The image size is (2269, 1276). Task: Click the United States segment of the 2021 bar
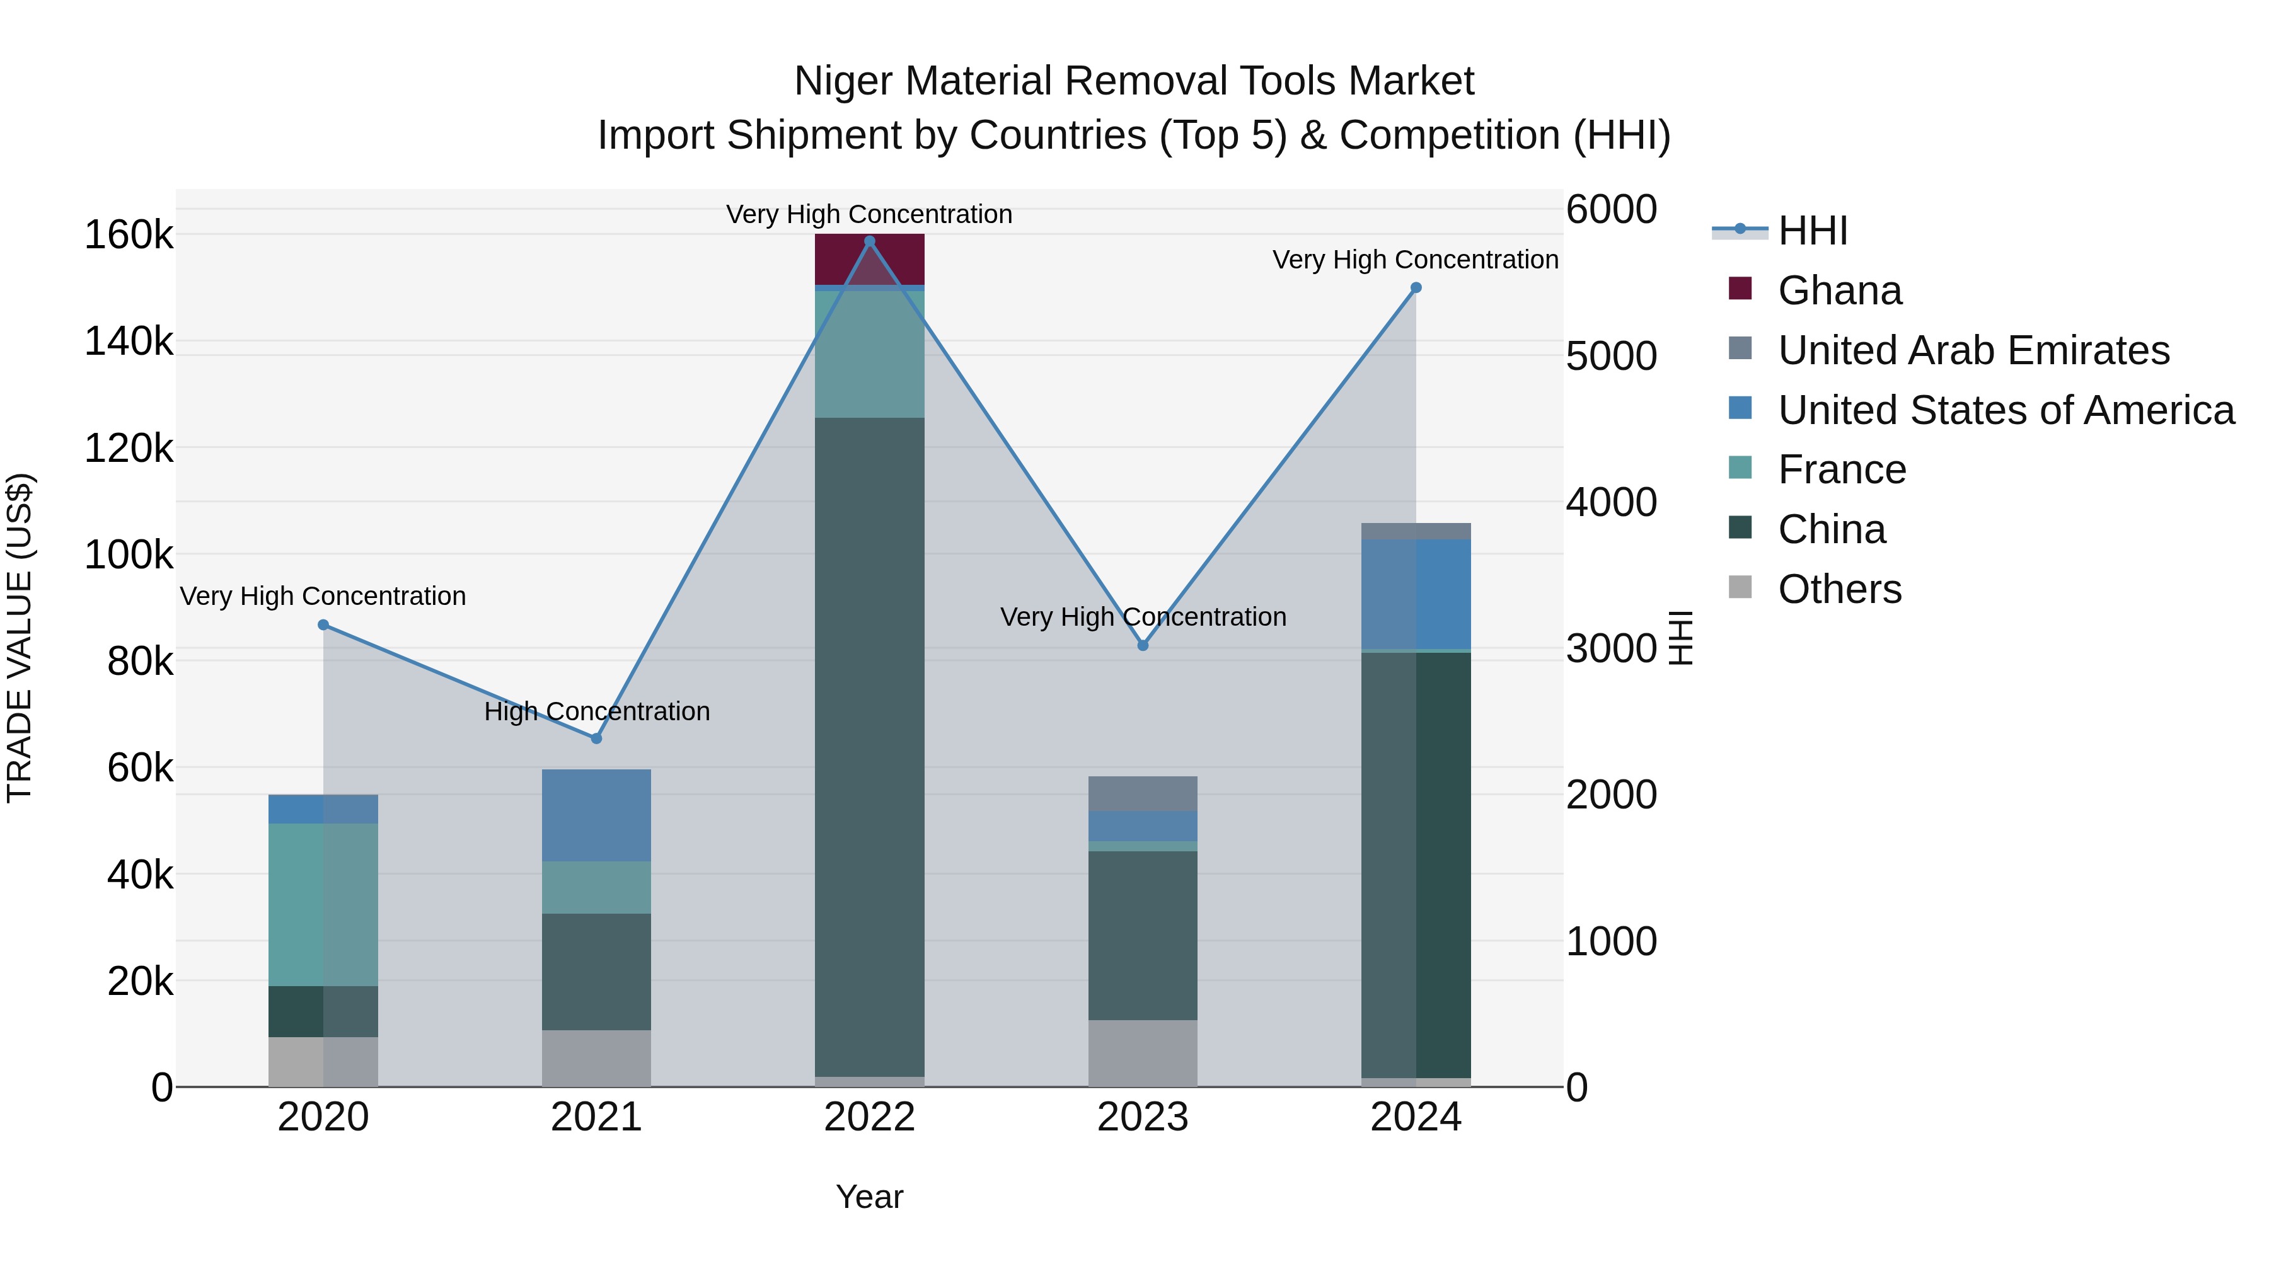pos(596,815)
